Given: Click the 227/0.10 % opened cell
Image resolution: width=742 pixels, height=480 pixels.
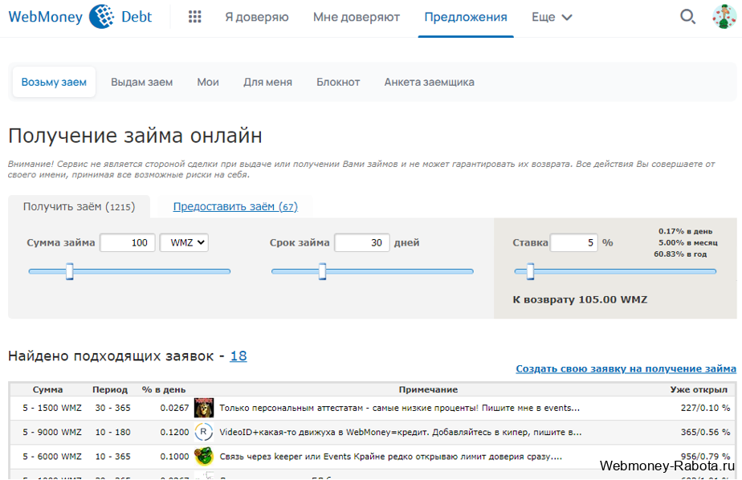Looking at the screenshot, I should click(706, 408).
